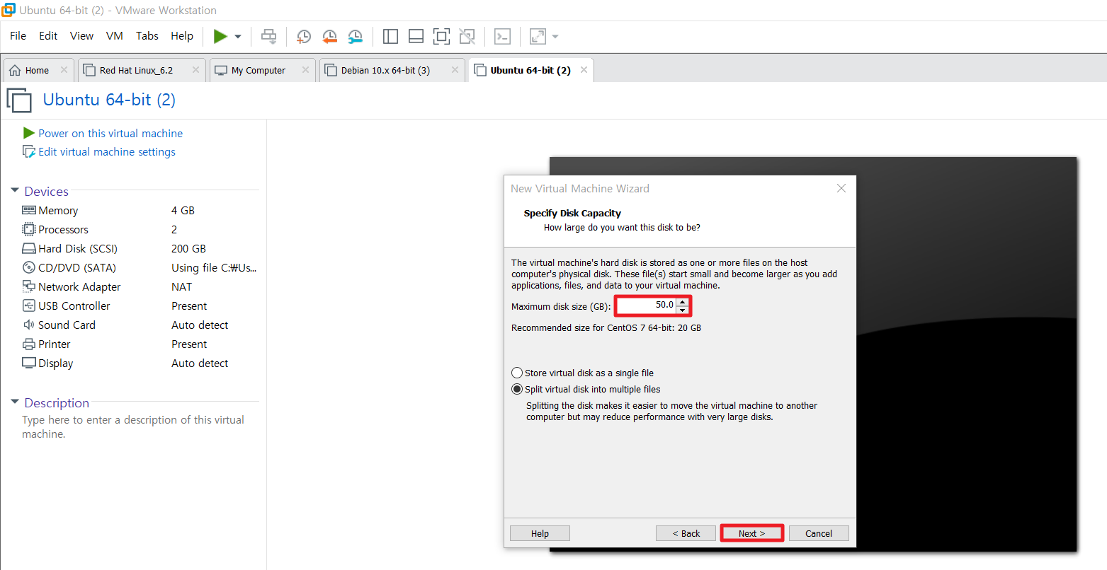This screenshot has height=570, width=1107.
Task: Select Store virtual disk as a single file
Action: pos(517,373)
